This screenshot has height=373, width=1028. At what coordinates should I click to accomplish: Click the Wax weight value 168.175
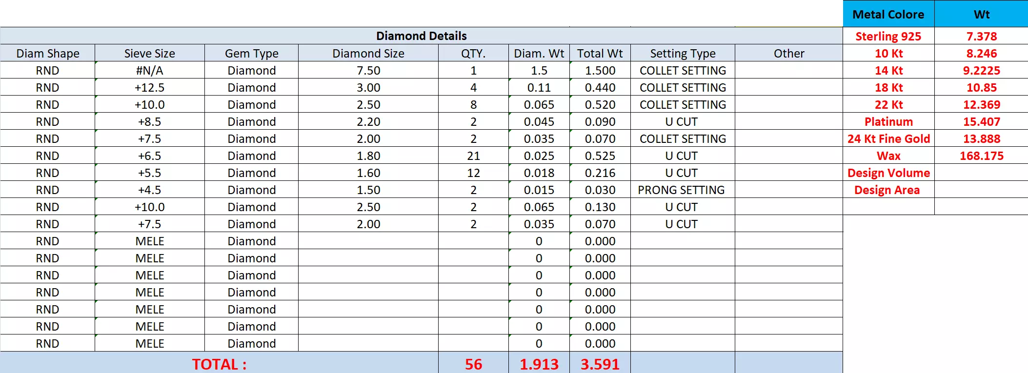point(981,156)
